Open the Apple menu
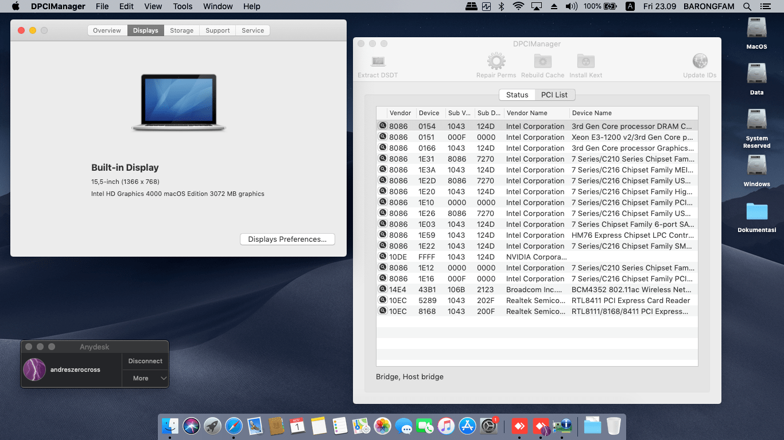Image resolution: width=784 pixels, height=440 pixels. 15,6
